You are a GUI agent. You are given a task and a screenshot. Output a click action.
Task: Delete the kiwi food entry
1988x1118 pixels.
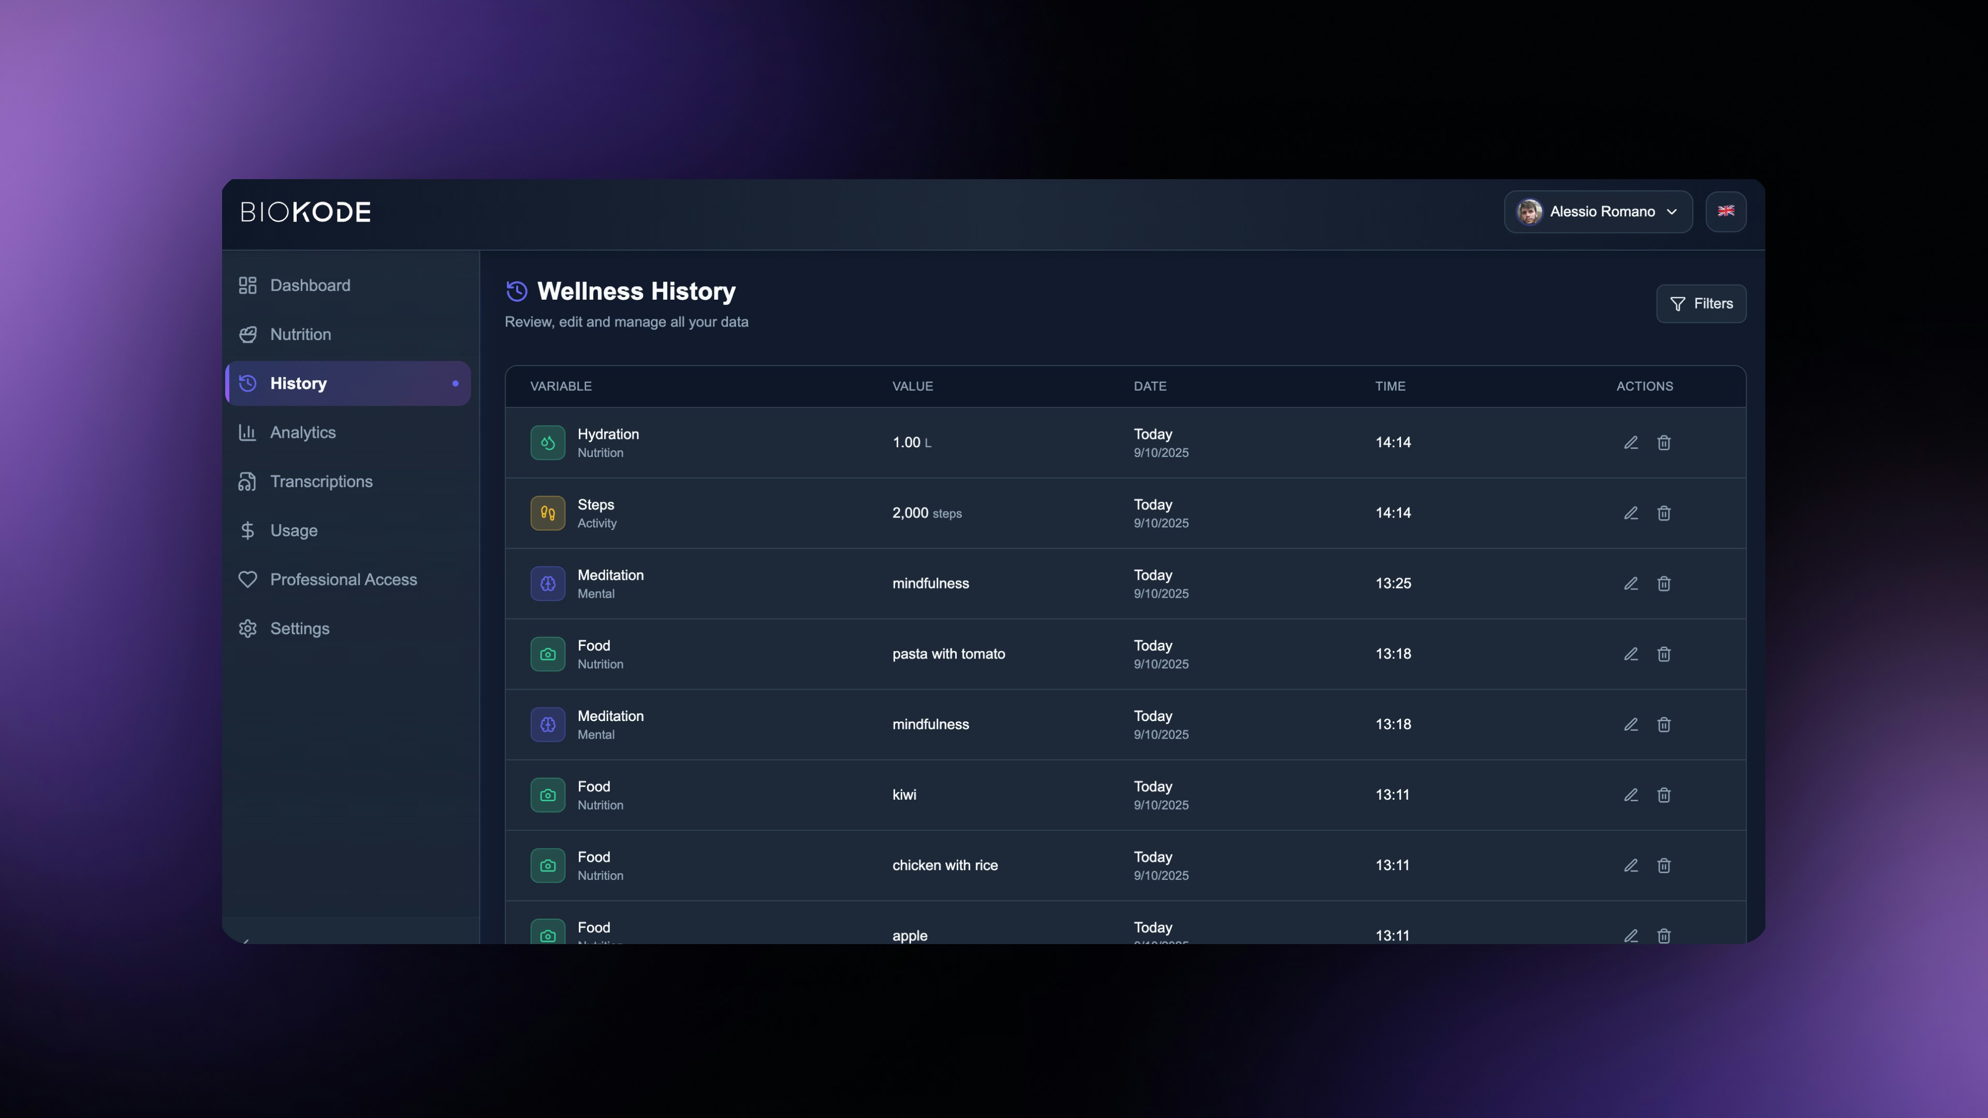coord(1663,795)
